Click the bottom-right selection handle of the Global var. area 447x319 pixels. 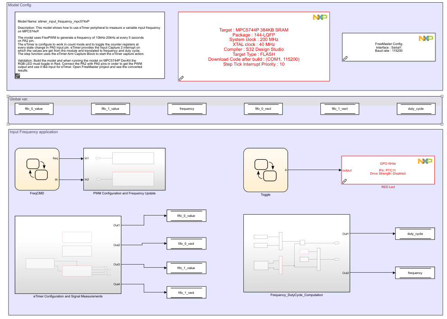tap(442, 124)
